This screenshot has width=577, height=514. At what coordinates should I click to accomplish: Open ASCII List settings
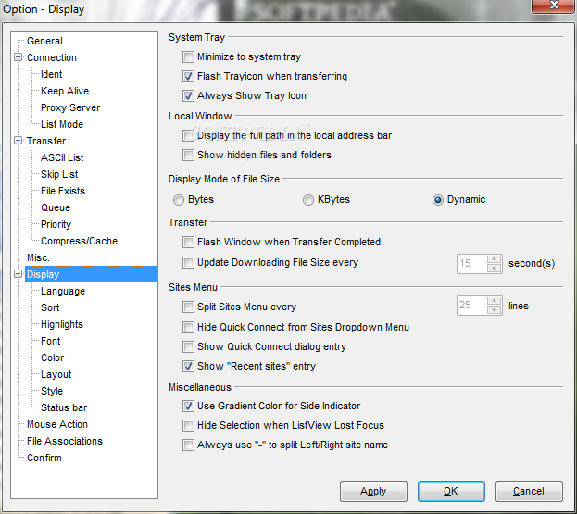click(x=62, y=157)
